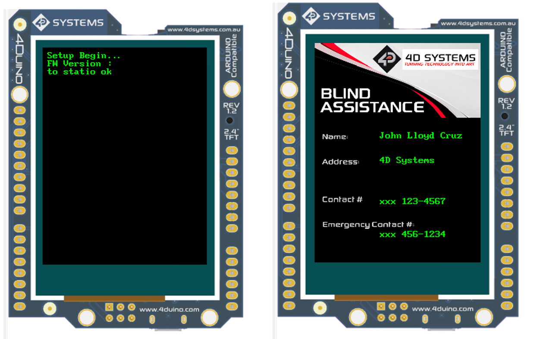This screenshot has height=339, width=540.
Task: Click the Setup Begin... text line
Action: pyautogui.click(x=84, y=56)
